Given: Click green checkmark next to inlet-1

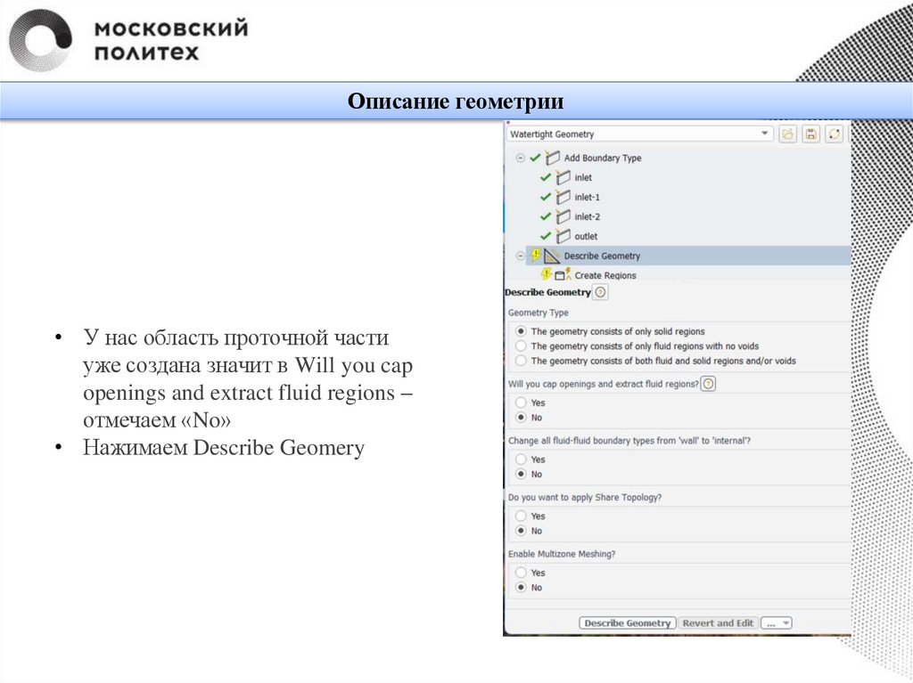Looking at the screenshot, I should point(546,197).
